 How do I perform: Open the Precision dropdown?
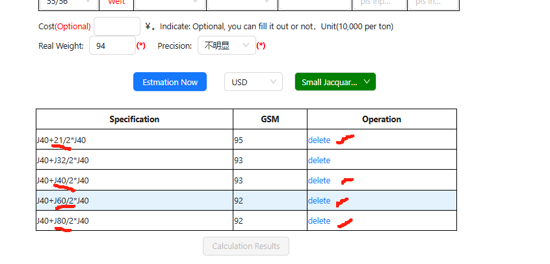tap(226, 46)
